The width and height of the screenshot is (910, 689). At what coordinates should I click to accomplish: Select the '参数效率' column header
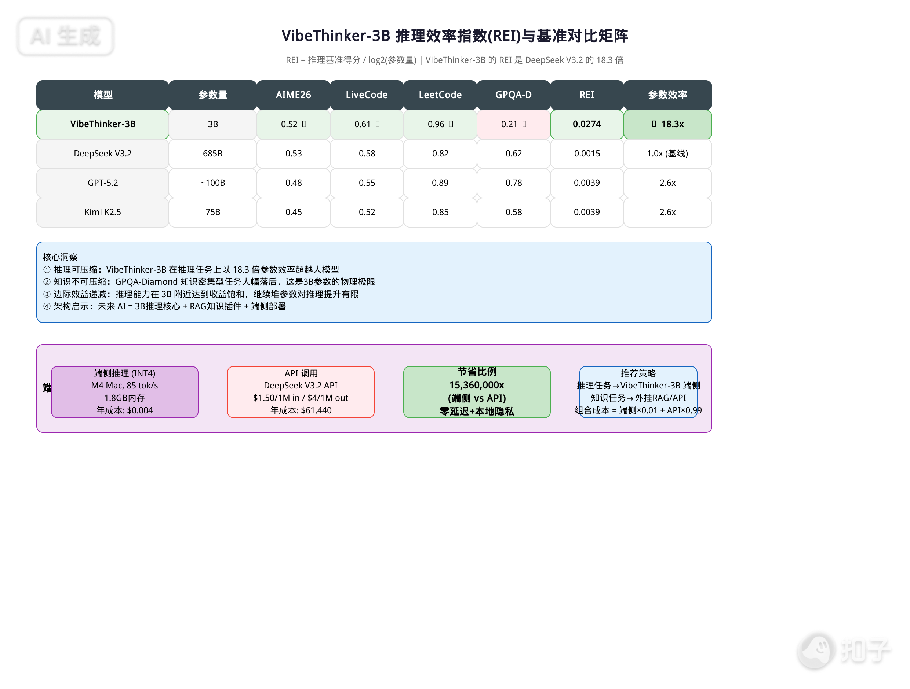click(x=668, y=95)
